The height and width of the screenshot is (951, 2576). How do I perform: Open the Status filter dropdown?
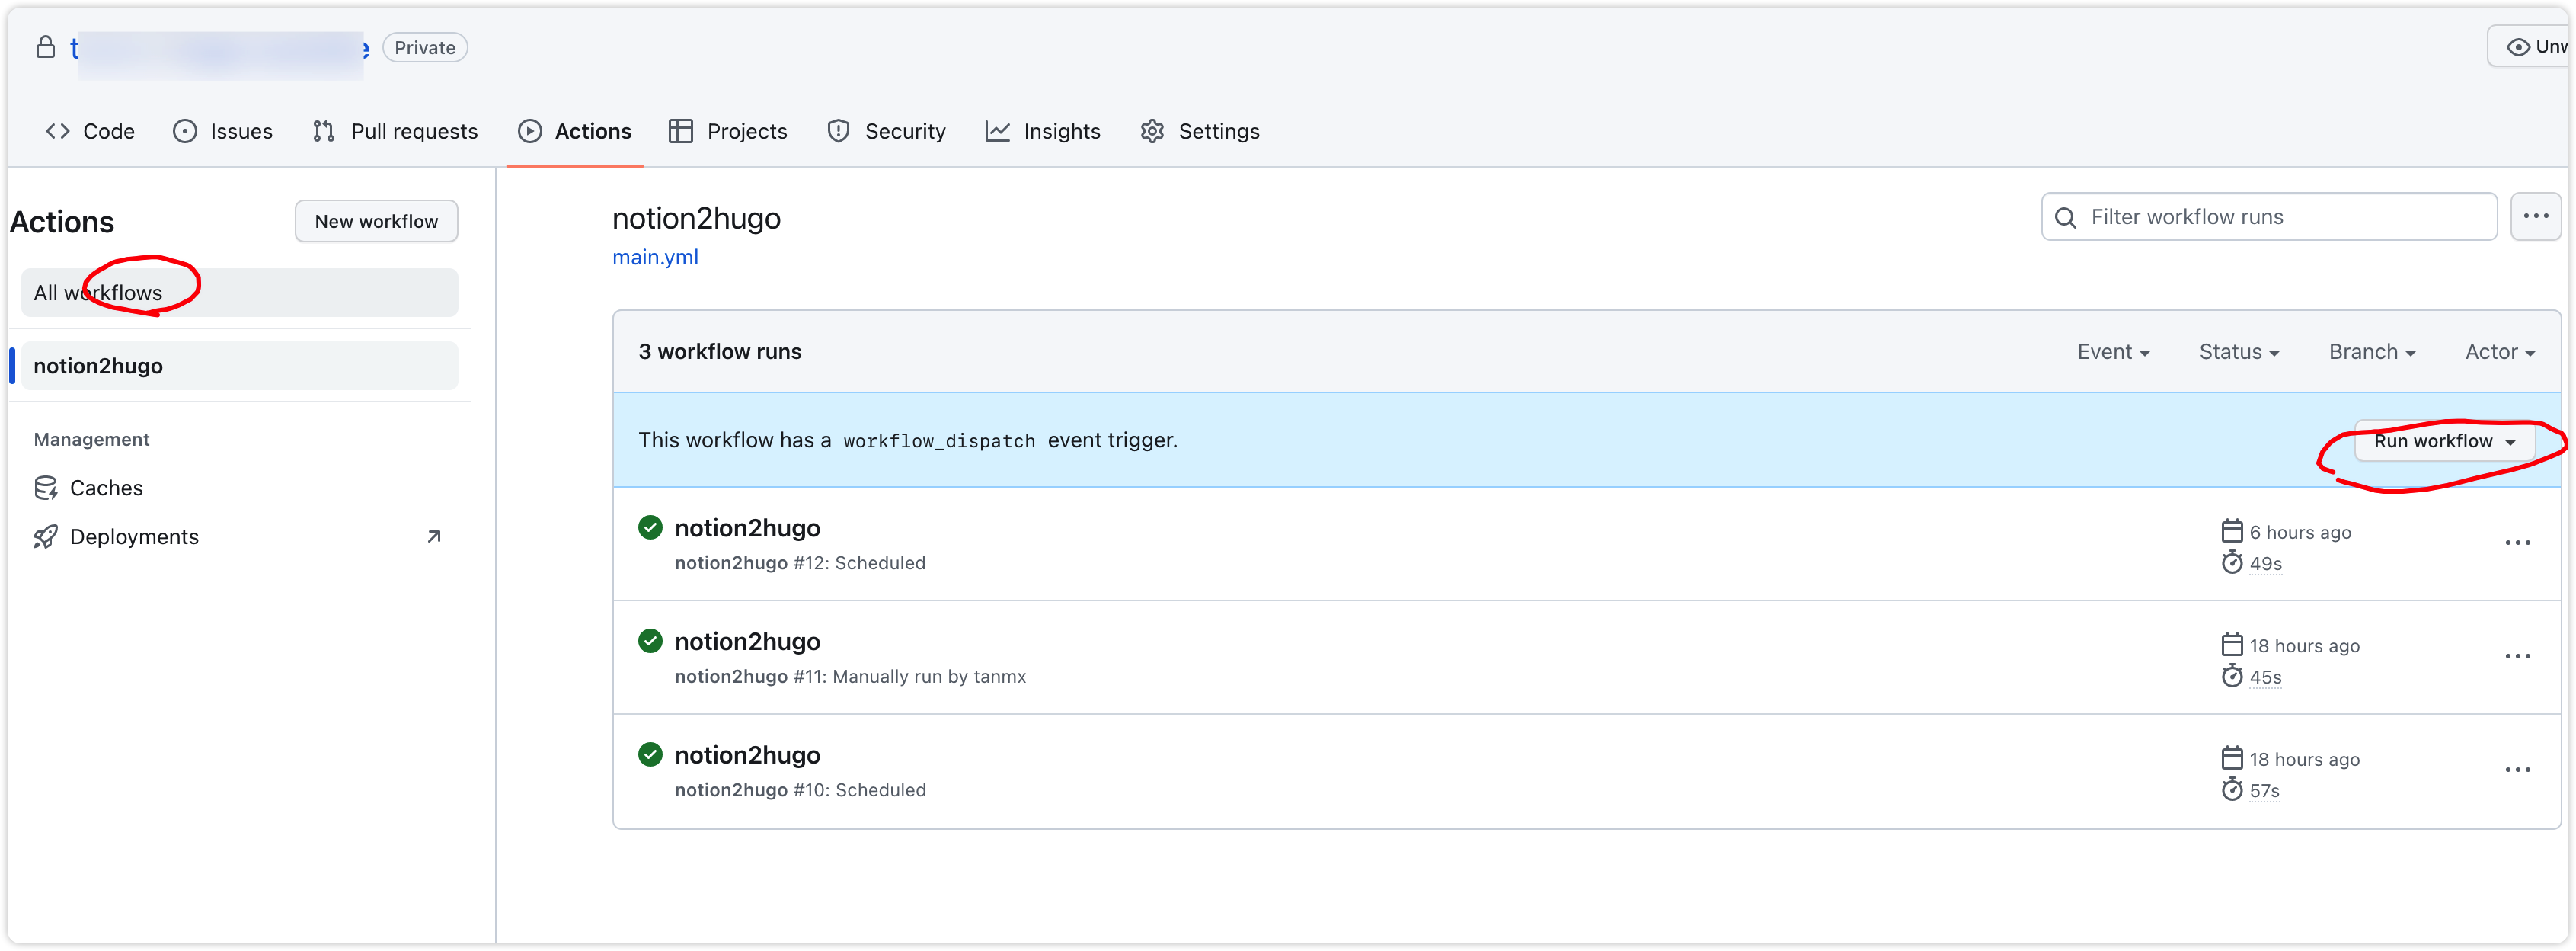pyautogui.click(x=2239, y=352)
